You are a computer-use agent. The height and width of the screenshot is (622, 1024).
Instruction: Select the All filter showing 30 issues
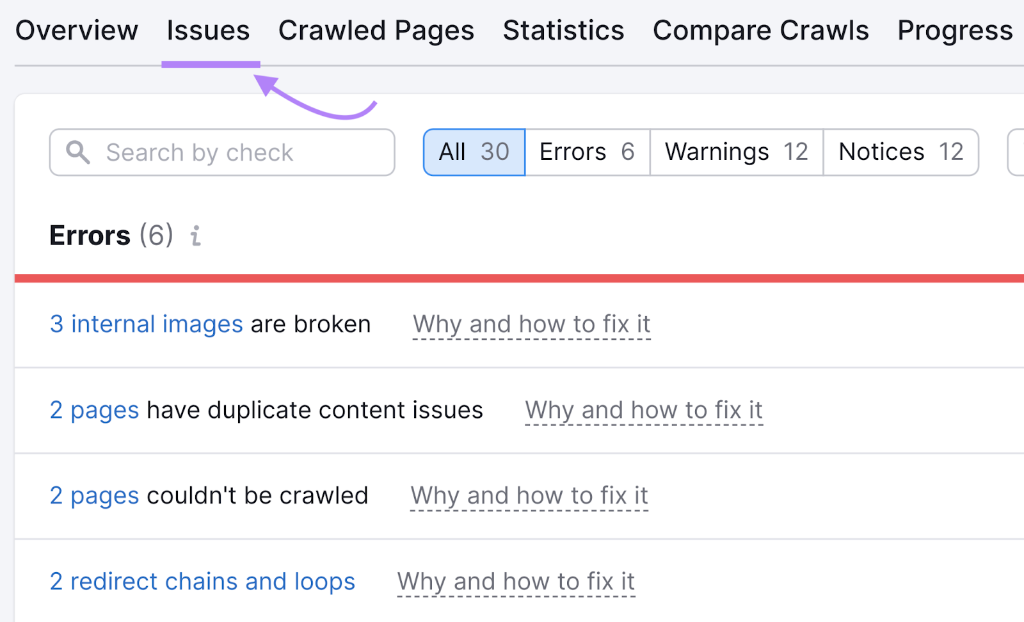pos(473,152)
